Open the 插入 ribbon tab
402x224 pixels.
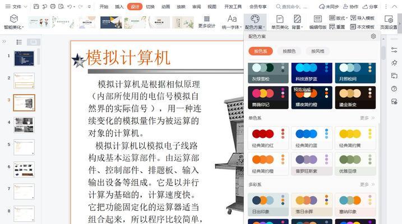119,7
